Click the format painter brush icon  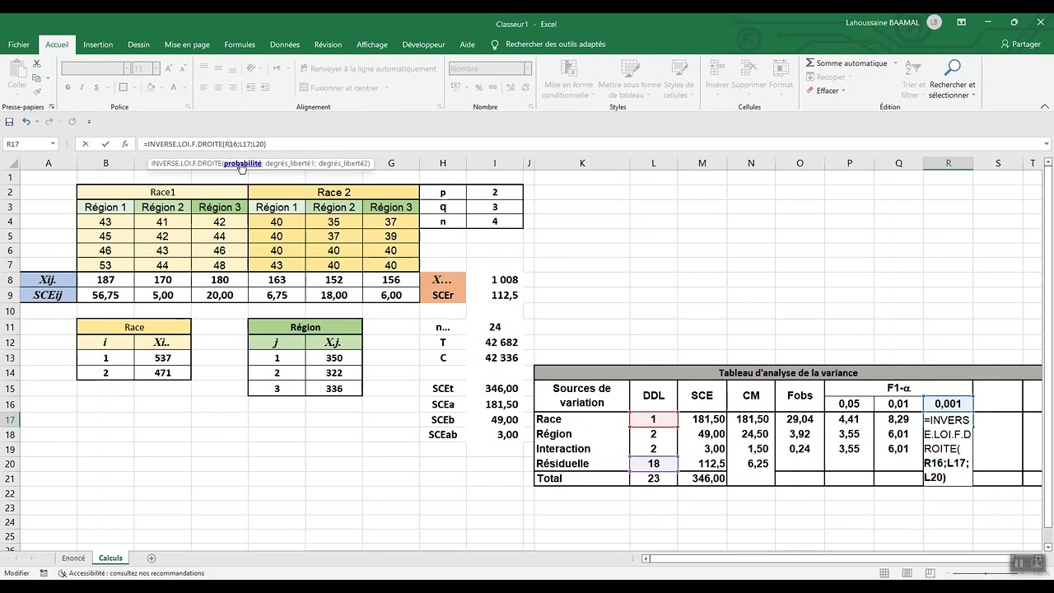point(37,91)
